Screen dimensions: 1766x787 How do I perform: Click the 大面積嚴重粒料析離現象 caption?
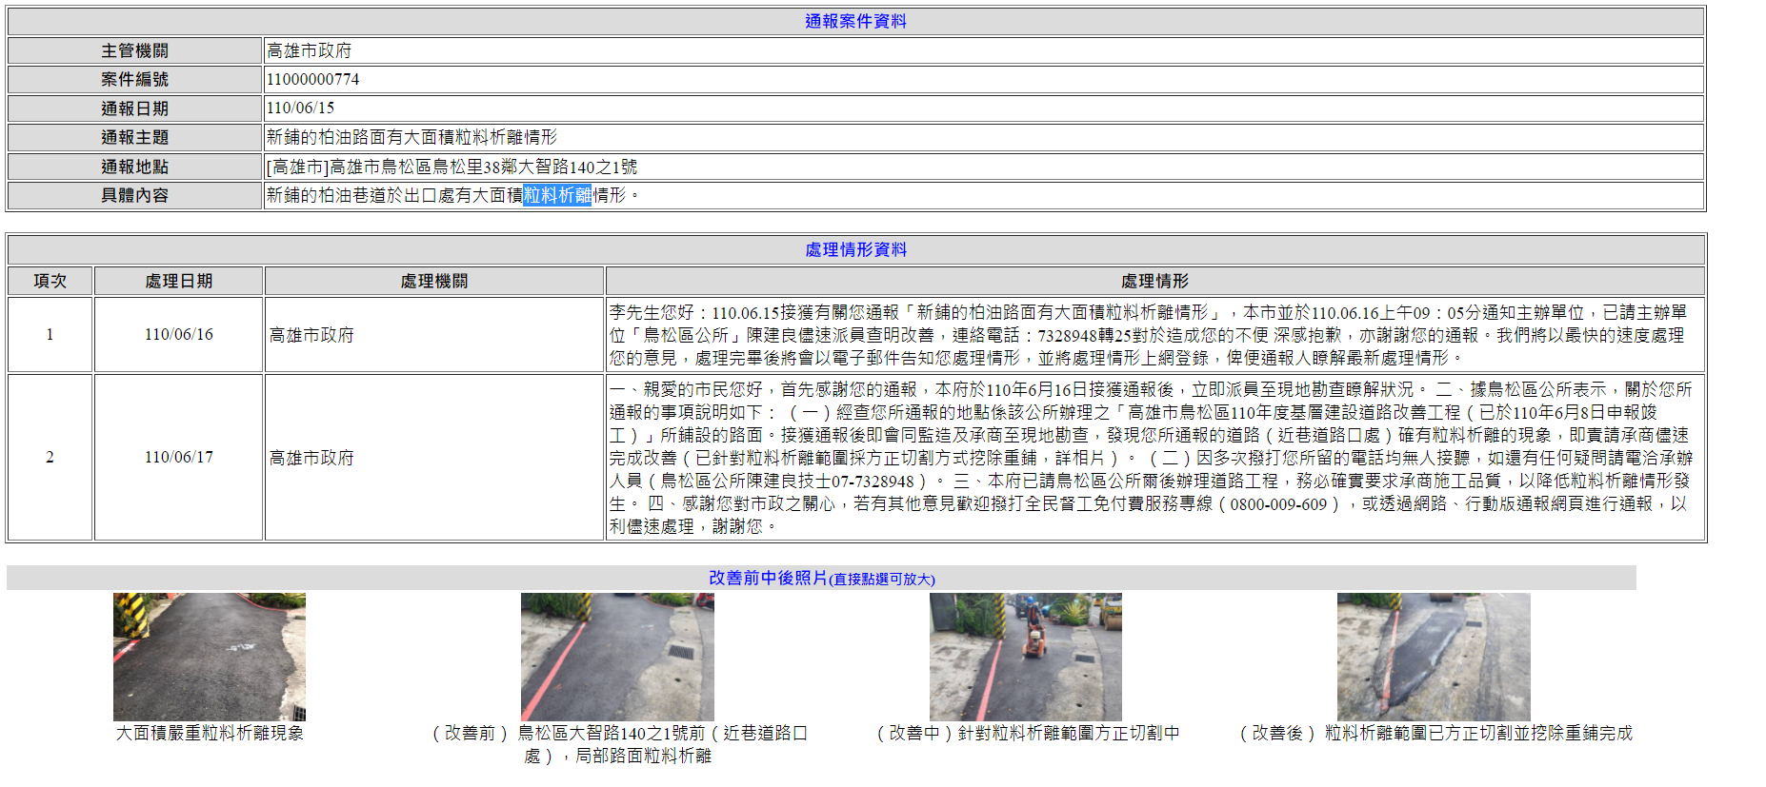[x=210, y=733]
